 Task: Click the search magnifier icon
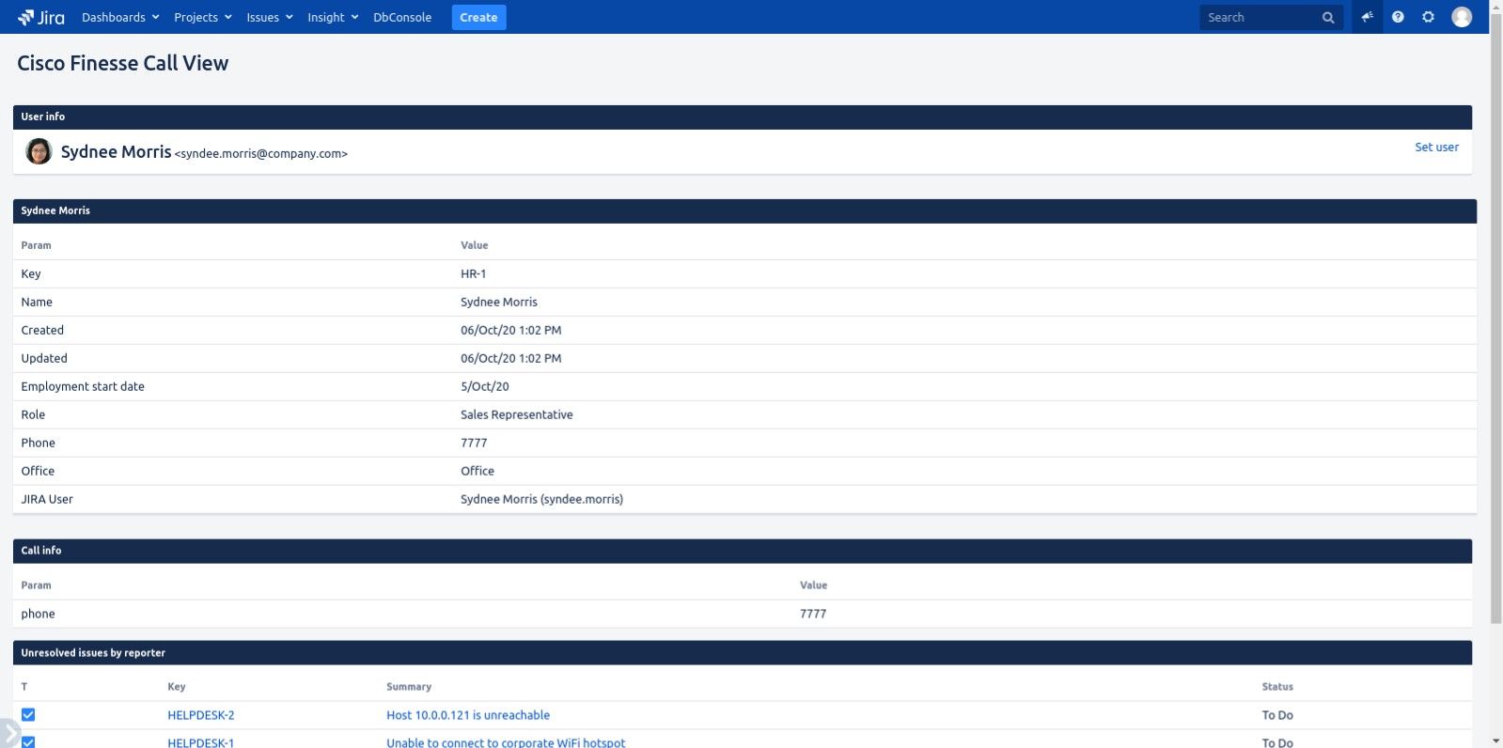(x=1328, y=17)
